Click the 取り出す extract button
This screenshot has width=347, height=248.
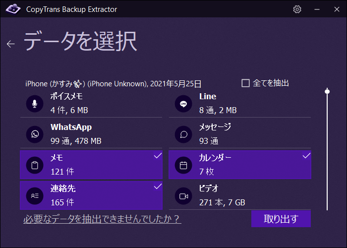[281, 219]
